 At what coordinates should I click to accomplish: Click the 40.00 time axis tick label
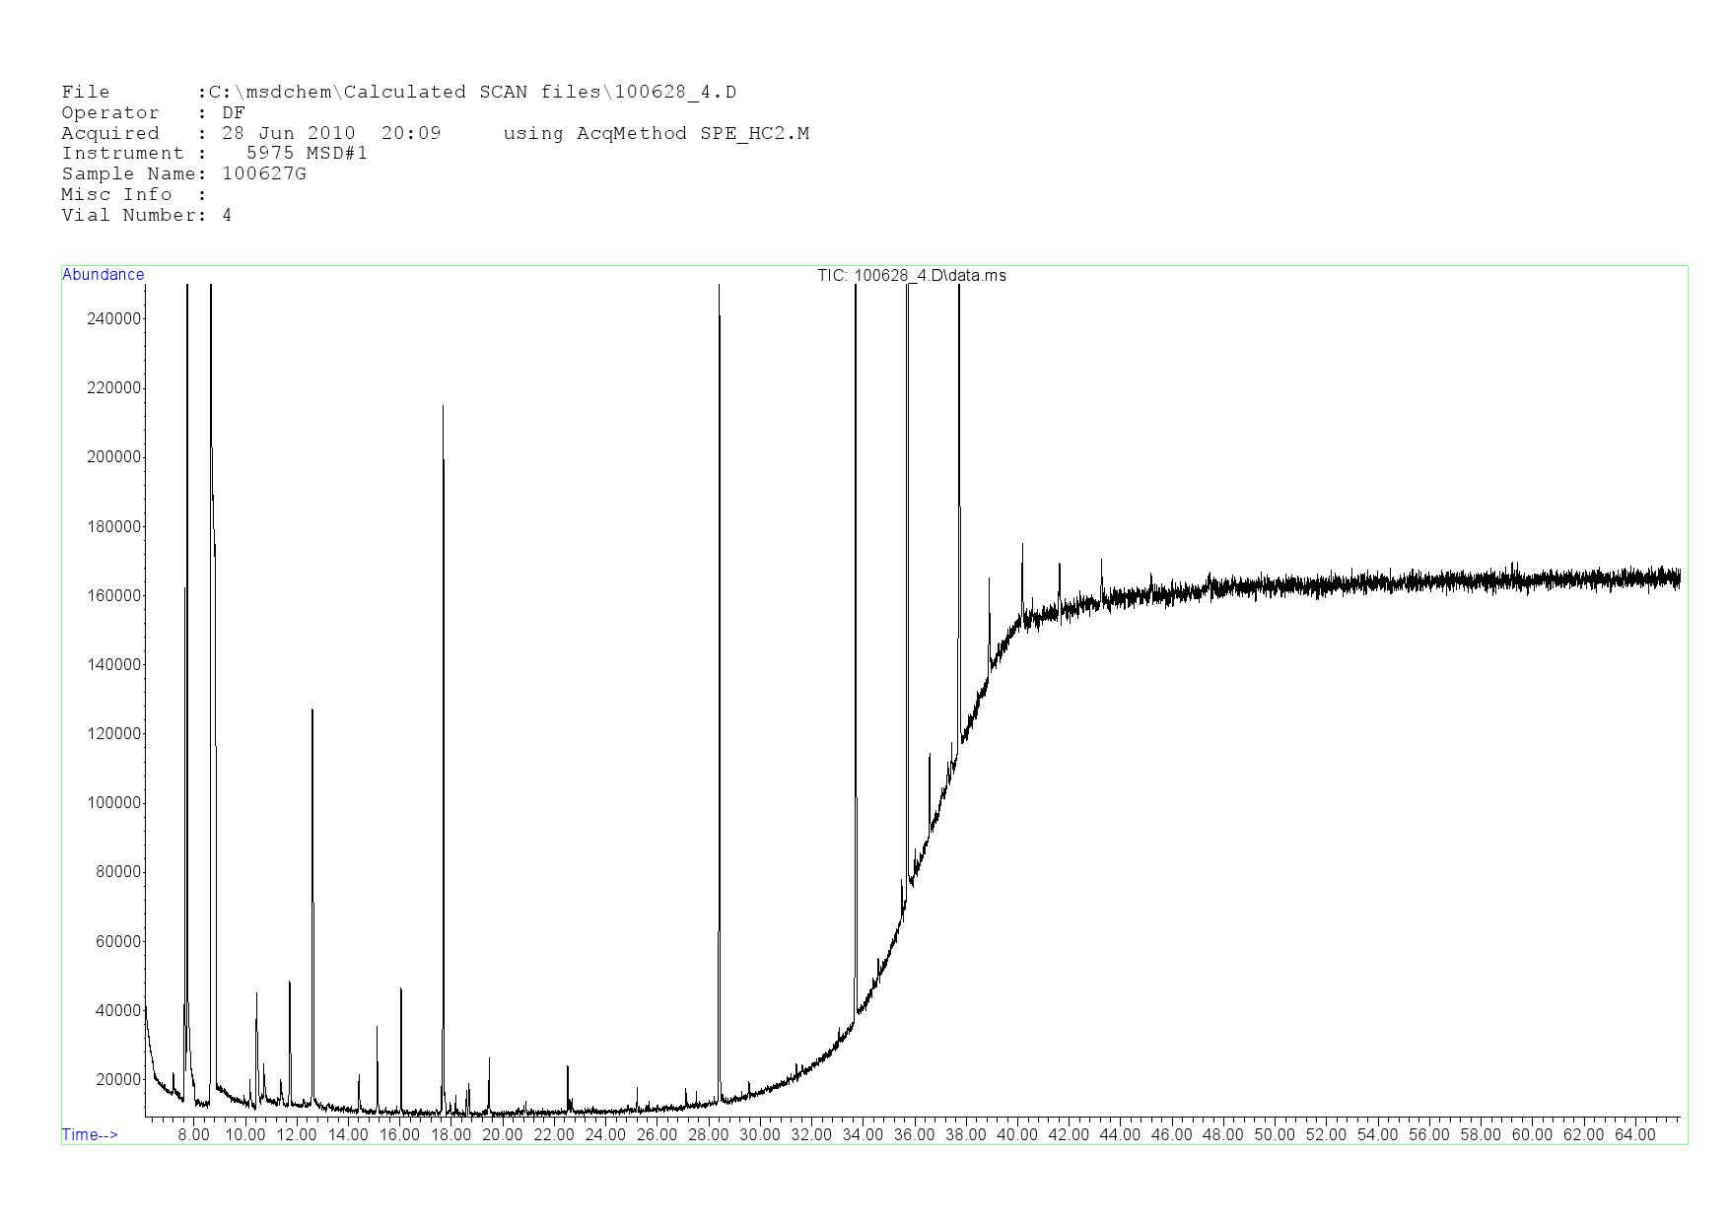[x=1016, y=1134]
